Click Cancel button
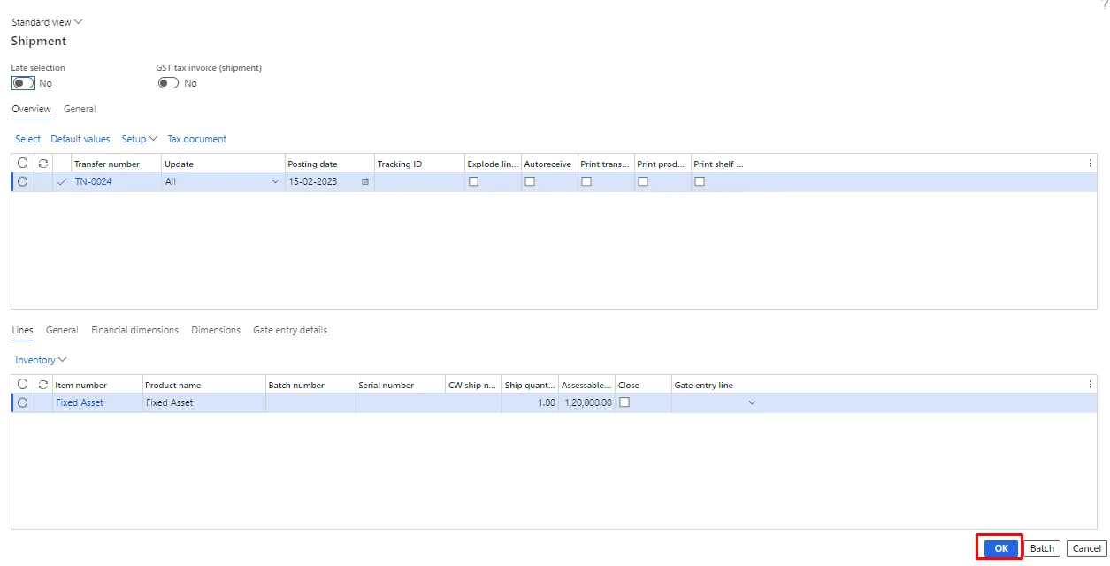 tap(1086, 548)
